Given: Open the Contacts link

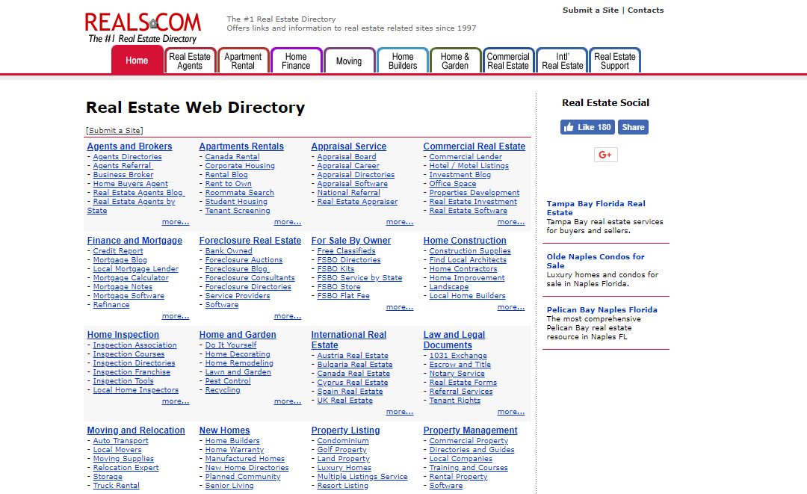Looking at the screenshot, I should click(646, 10).
